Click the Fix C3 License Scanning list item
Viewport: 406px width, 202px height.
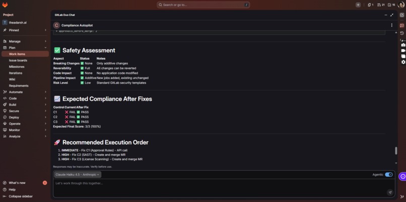click(102, 159)
